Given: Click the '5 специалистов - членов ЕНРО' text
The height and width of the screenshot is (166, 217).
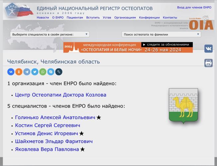Looking at the screenshot, I should coord(66,106).
